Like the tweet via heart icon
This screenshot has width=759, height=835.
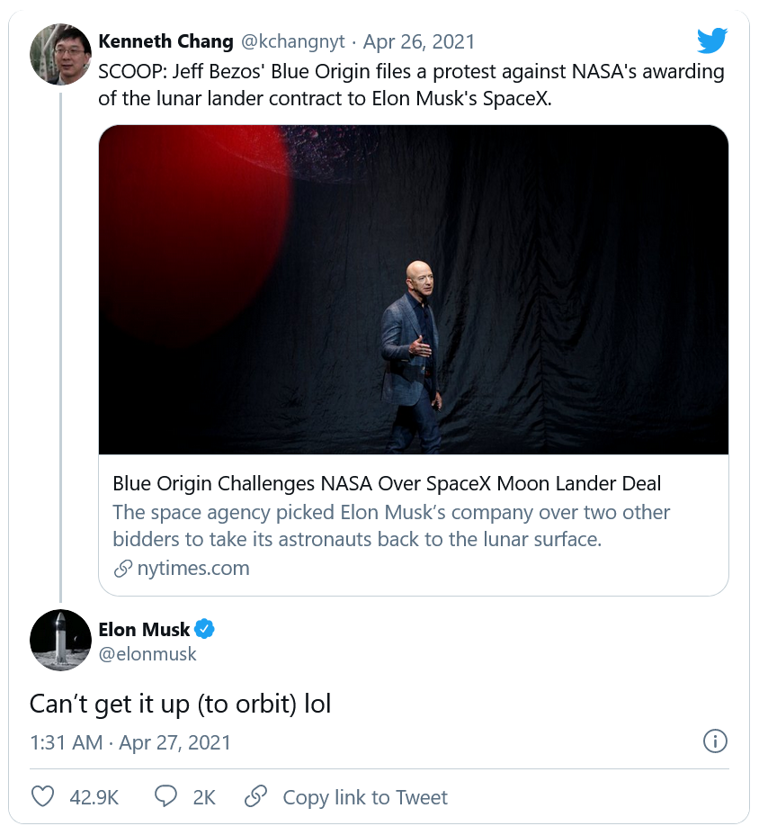click(42, 796)
